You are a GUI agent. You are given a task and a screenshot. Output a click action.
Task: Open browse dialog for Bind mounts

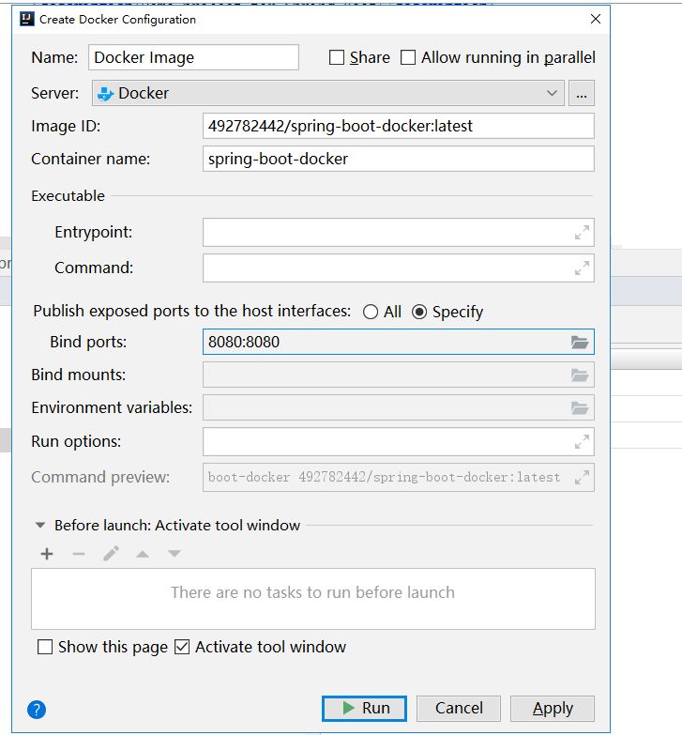click(x=580, y=375)
